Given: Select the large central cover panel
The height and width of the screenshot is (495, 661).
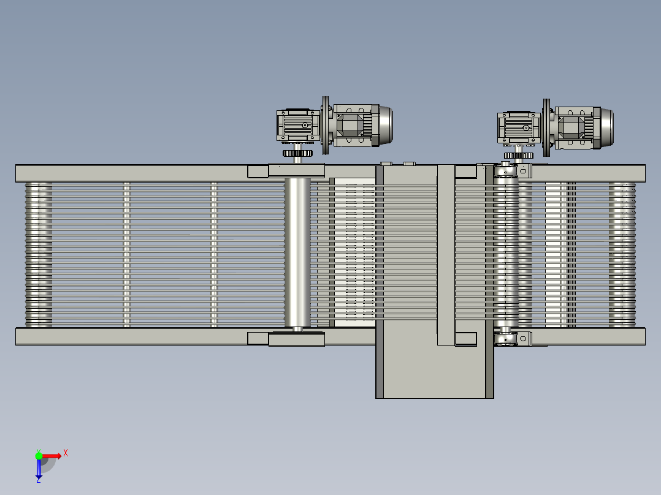Looking at the screenshot, I should coord(435,281).
